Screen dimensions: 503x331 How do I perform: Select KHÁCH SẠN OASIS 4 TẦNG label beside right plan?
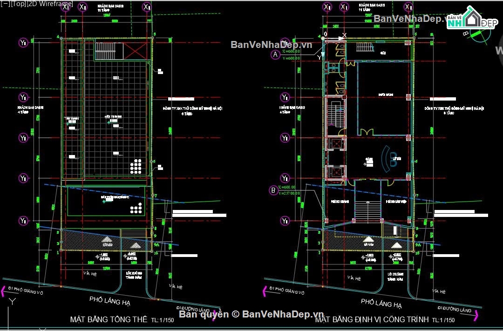coord(292,110)
